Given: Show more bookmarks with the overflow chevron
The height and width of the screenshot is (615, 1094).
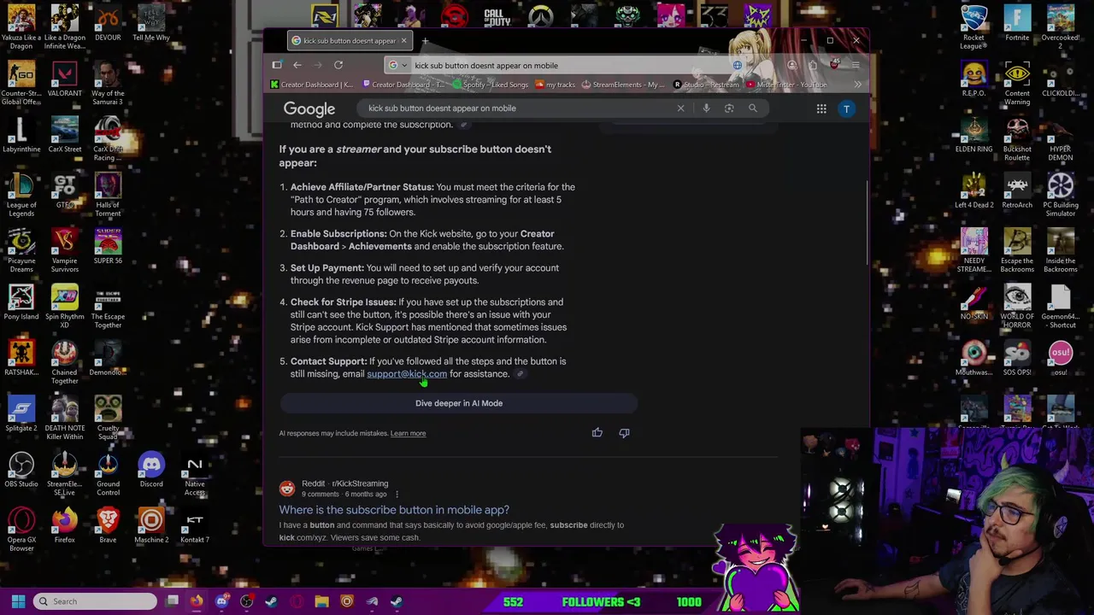Looking at the screenshot, I should point(857,85).
